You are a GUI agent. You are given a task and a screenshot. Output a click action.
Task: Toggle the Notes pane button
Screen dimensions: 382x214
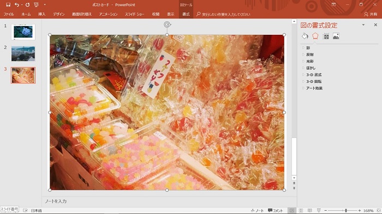pyautogui.click(x=257, y=211)
